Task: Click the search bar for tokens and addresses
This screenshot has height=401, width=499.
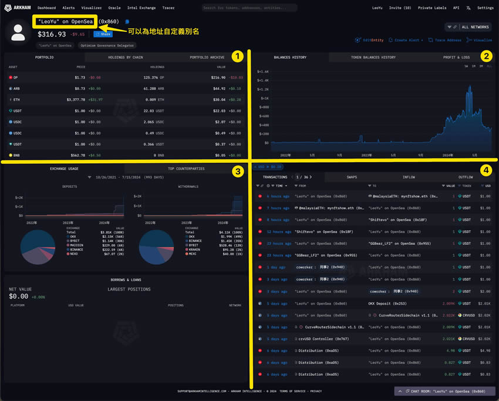Action: (248, 8)
